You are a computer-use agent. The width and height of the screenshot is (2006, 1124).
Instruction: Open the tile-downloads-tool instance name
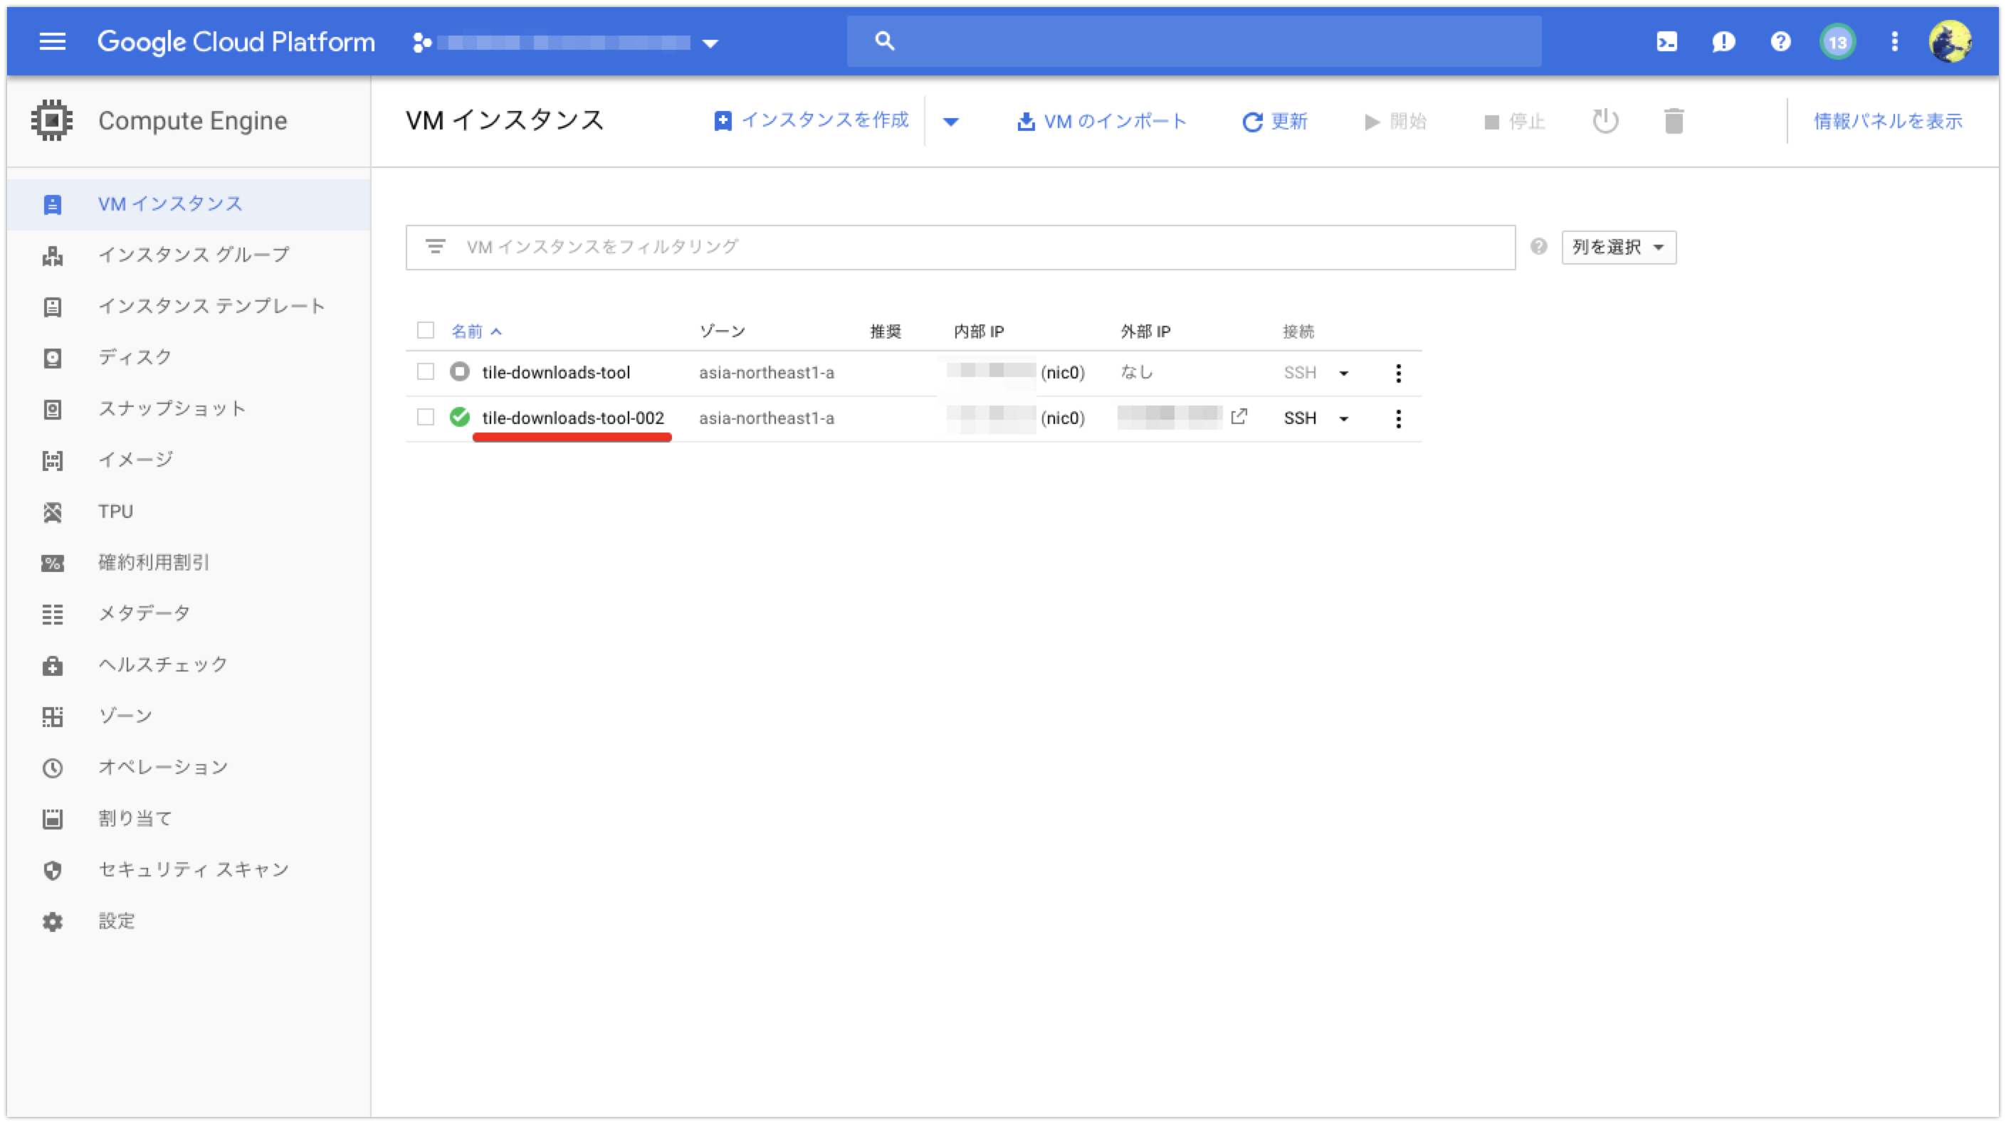click(x=556, y=373)
